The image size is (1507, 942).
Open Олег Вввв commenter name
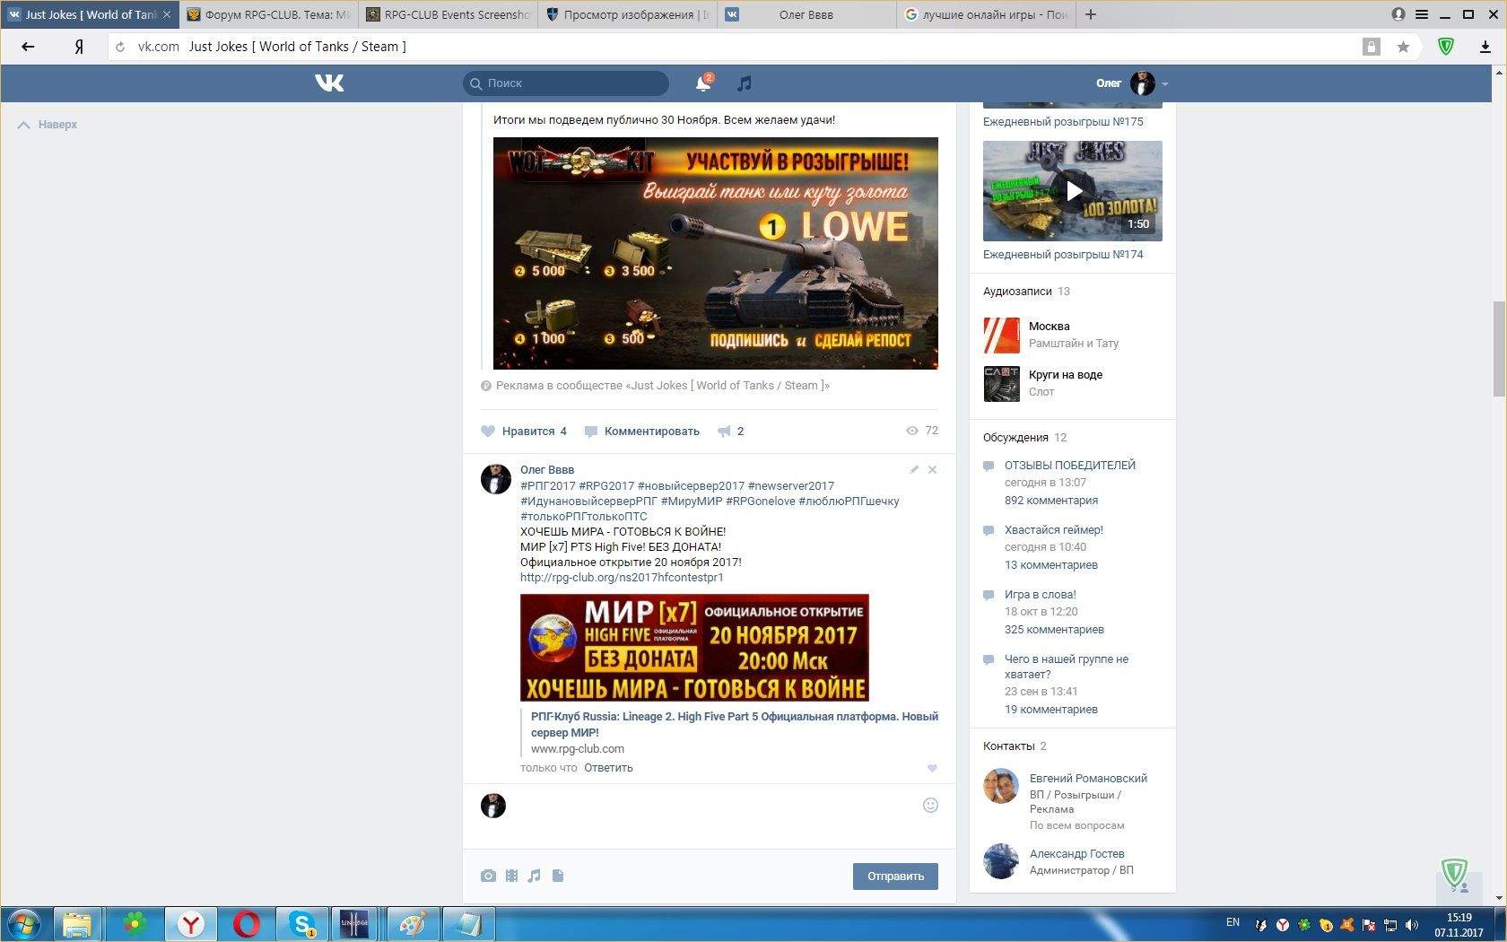coord(547,470)
